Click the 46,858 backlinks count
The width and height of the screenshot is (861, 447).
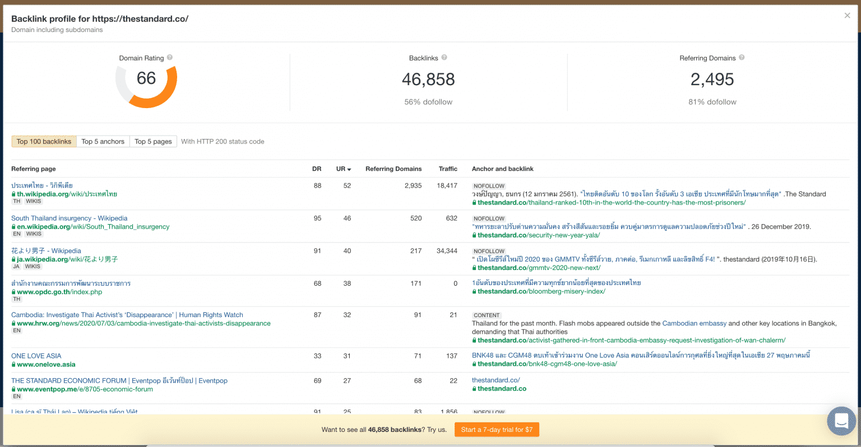[428, 80]
